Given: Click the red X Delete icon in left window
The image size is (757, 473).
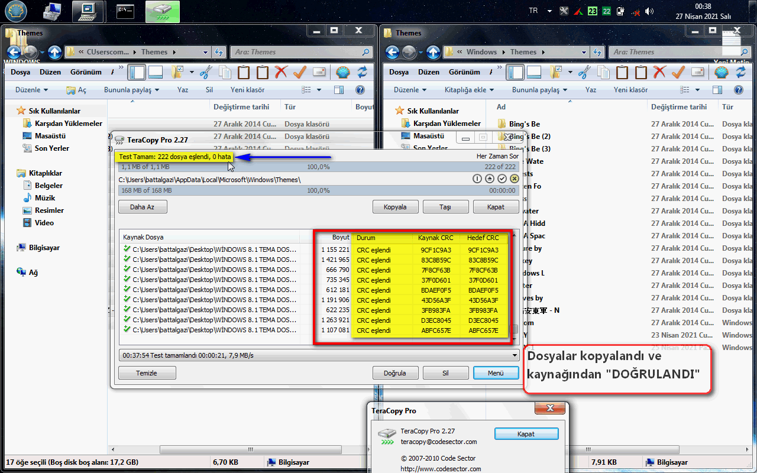Looking at the screenshot, I should (x=281, y=72).
